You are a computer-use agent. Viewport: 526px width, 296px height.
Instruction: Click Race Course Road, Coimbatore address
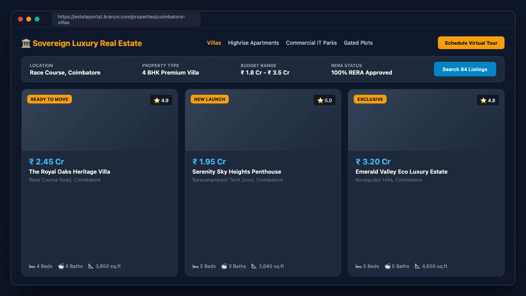point(65,180)
